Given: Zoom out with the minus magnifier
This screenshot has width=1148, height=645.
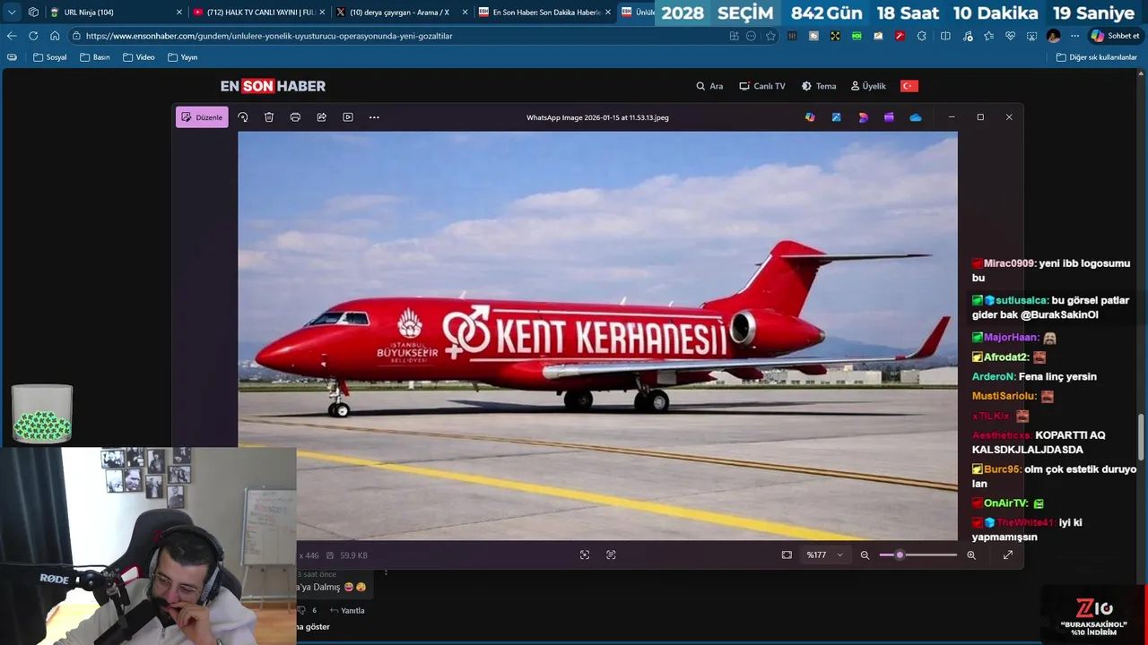Looking at the screenshot, I should pos(865,555).
